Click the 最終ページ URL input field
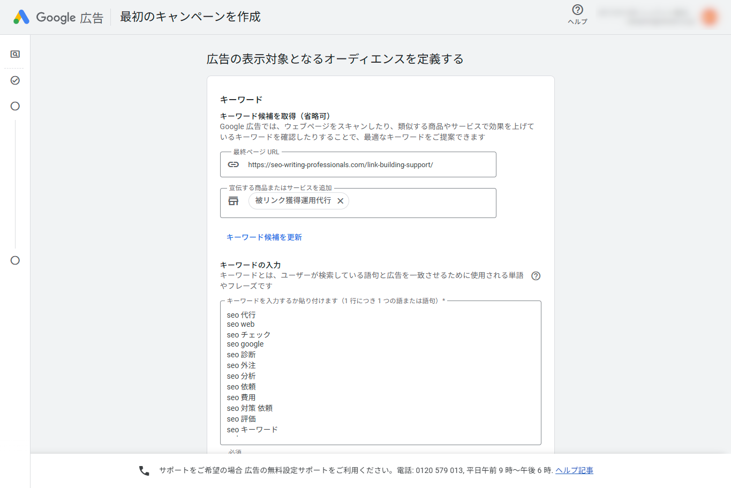This screenshot has height=488, width=731. (x=375, y=164)
